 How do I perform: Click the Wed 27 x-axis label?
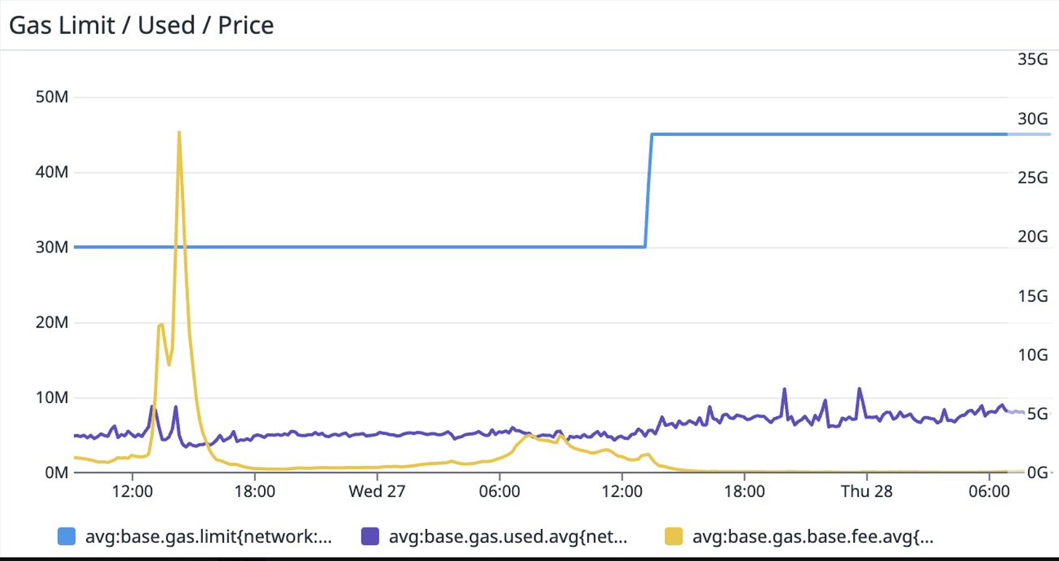(x=377, y=491)
